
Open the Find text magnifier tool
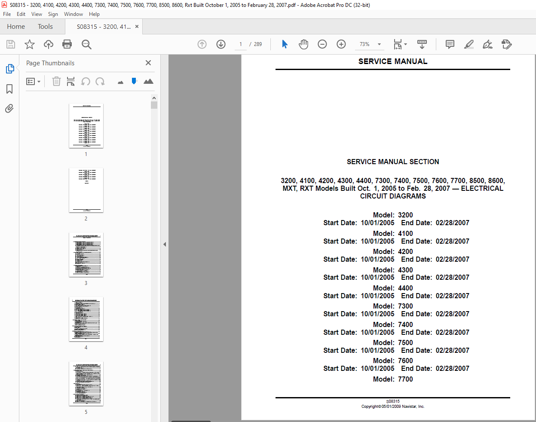pyautogui.click(x=86, y=44)
